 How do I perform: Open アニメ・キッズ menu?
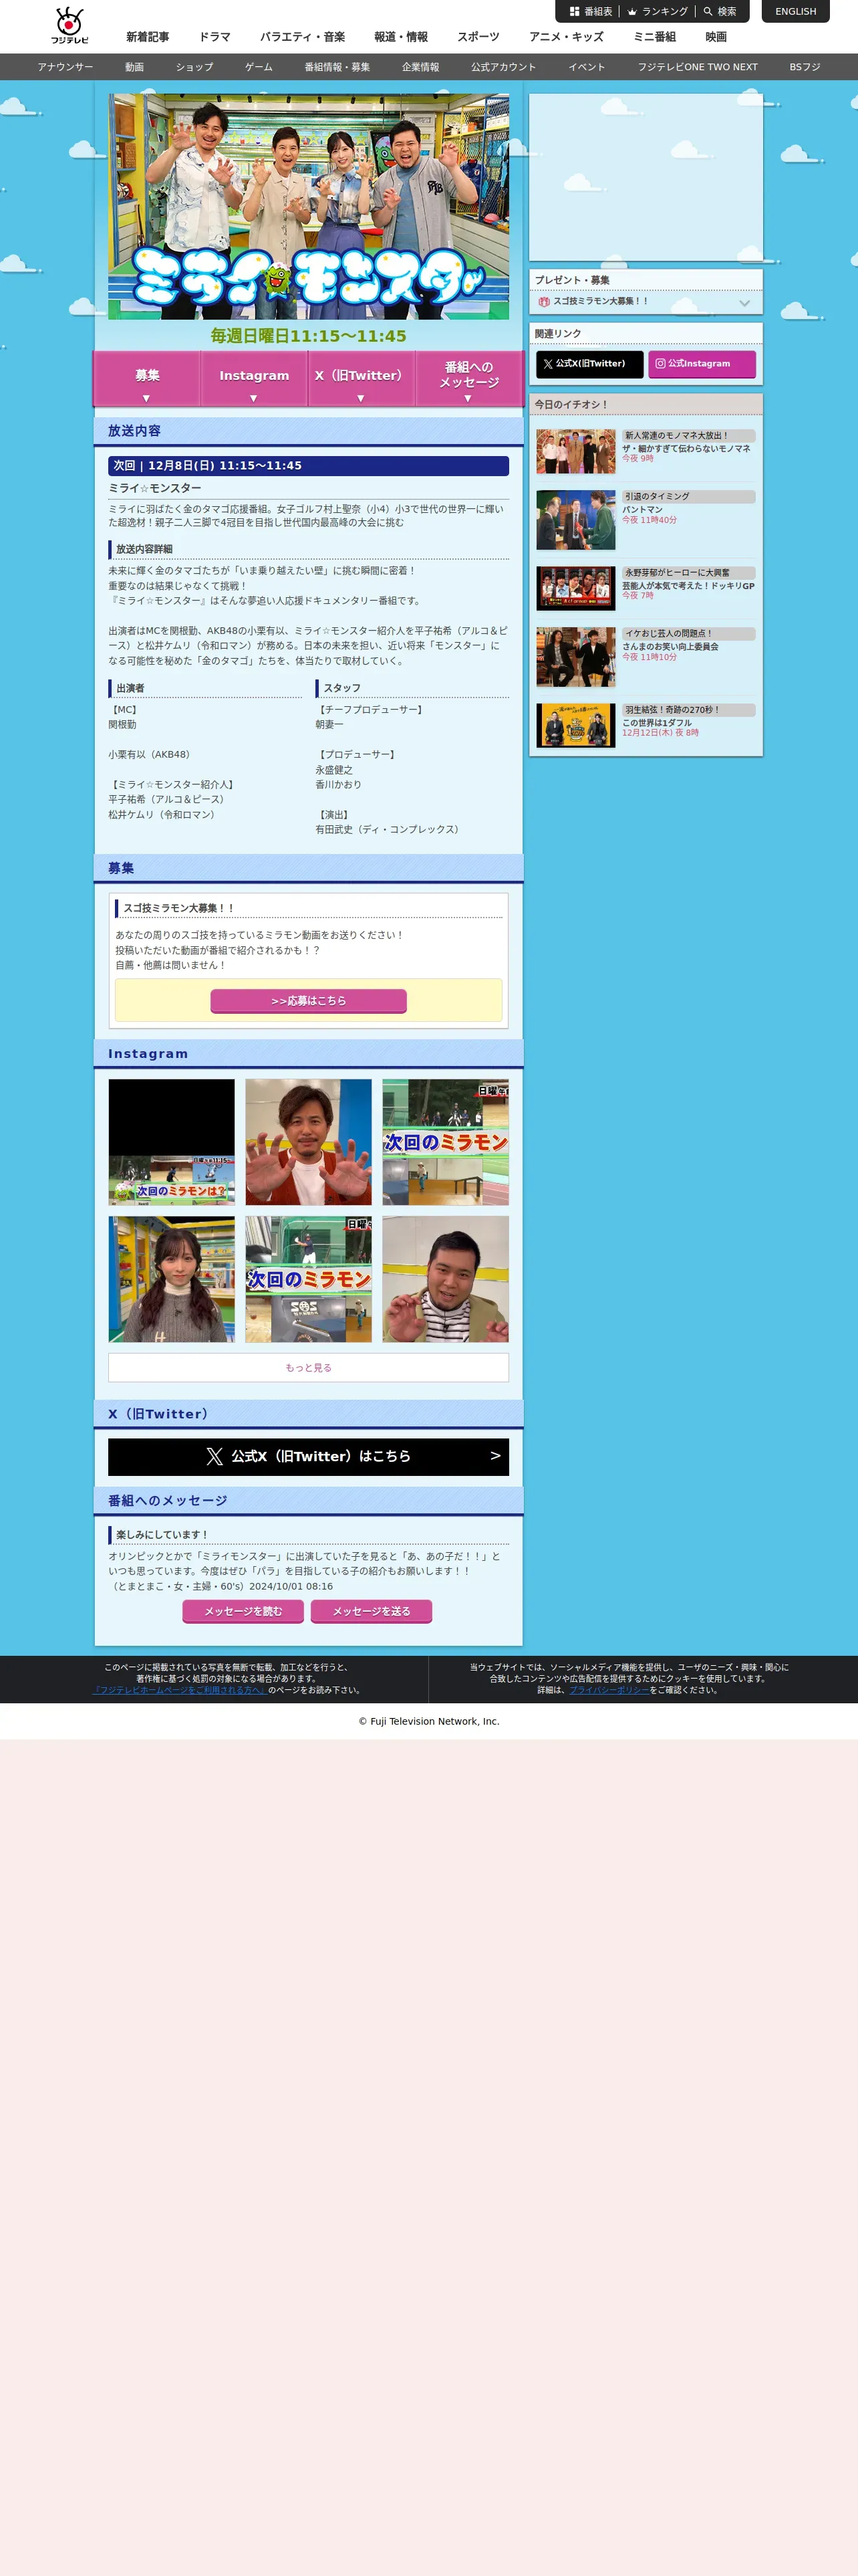click(567, 37)
